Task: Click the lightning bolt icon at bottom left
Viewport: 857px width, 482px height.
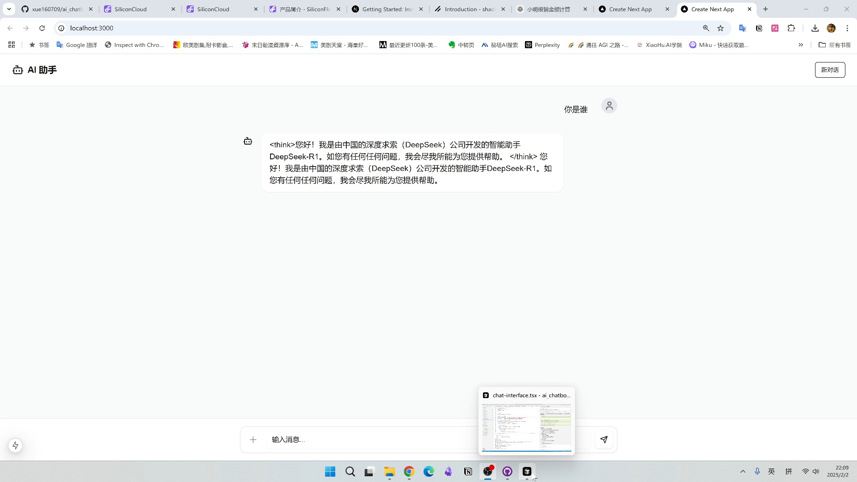Action: (15, 445)
